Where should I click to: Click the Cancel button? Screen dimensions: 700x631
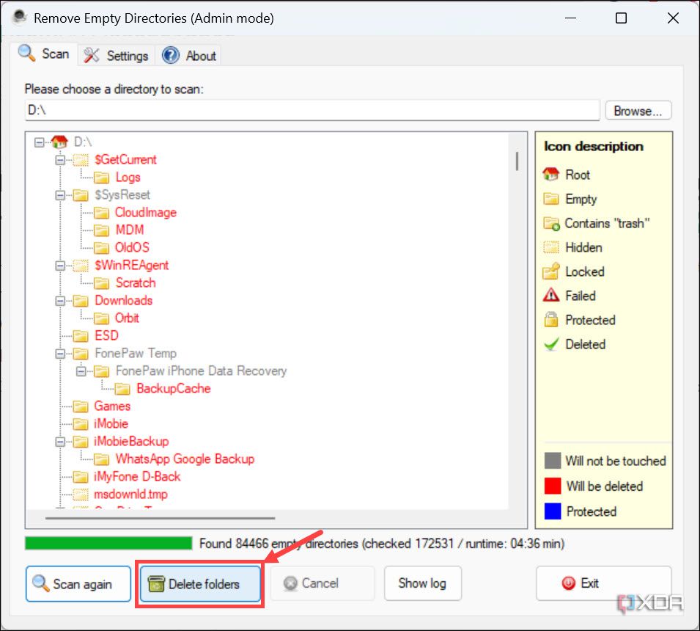tap(322, 583)
